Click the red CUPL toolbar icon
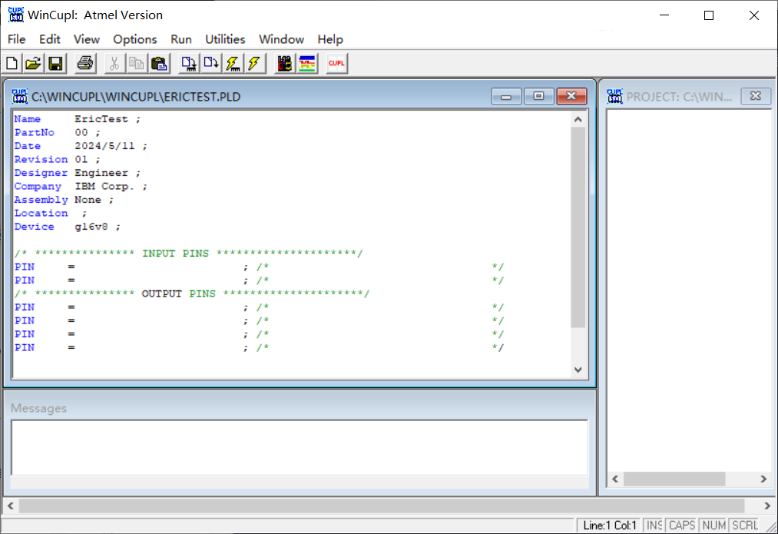778x534 pixels. (x=337, y=64)
